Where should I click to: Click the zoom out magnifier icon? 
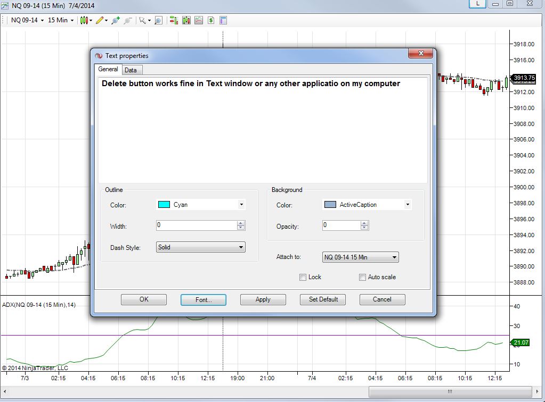pyautogui.click(x=127, y=20)
